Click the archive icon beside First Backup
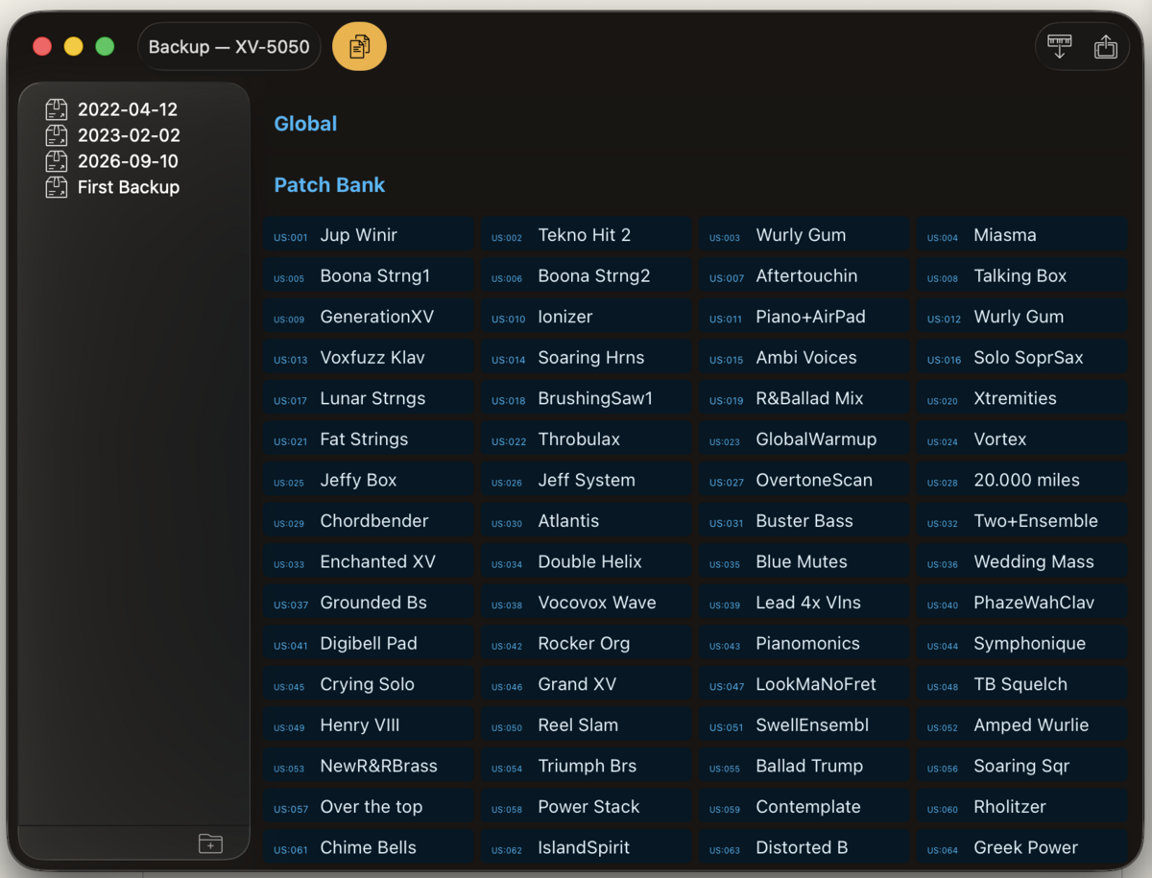This screenshot has width=1152, height=878. (x=57, y=187)
